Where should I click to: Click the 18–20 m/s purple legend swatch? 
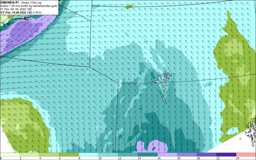coord(187,154)
